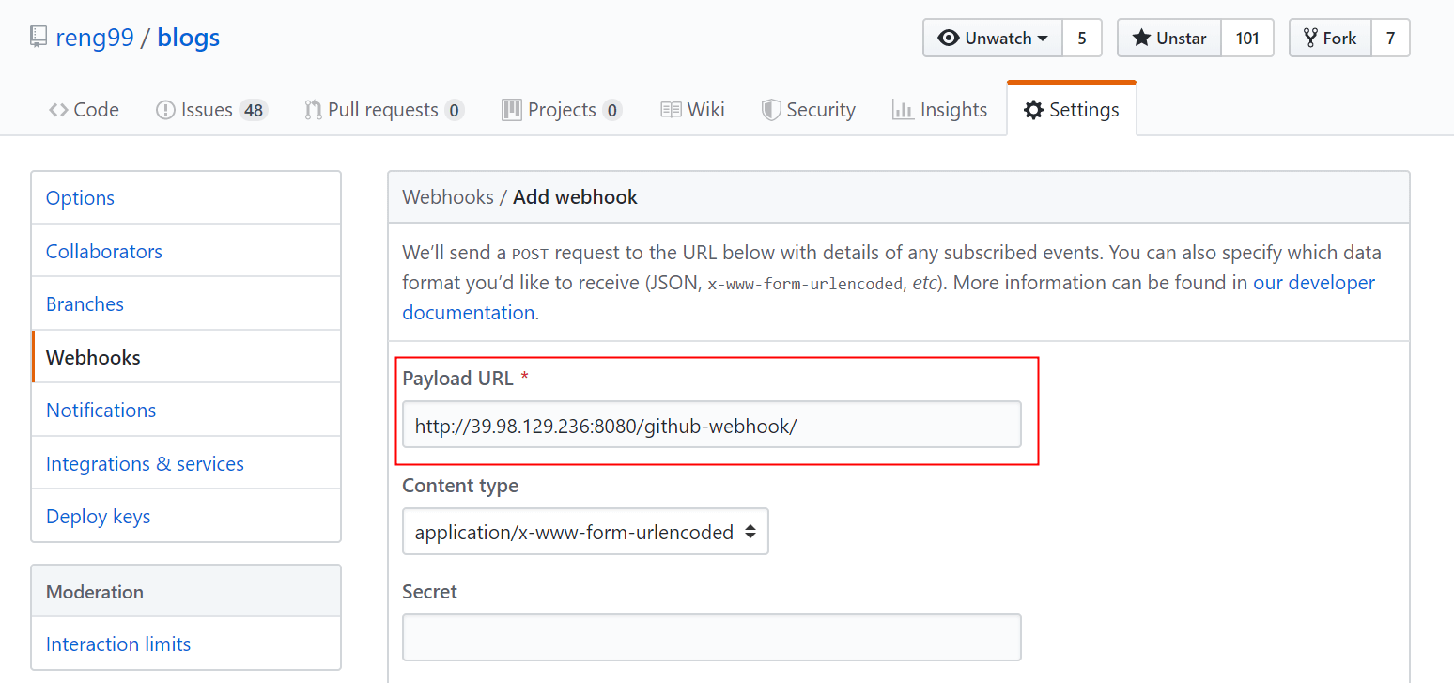Click the Webhooks breadcrumb link
This screenshot has width=1454, height=683.
click(448, 197)
